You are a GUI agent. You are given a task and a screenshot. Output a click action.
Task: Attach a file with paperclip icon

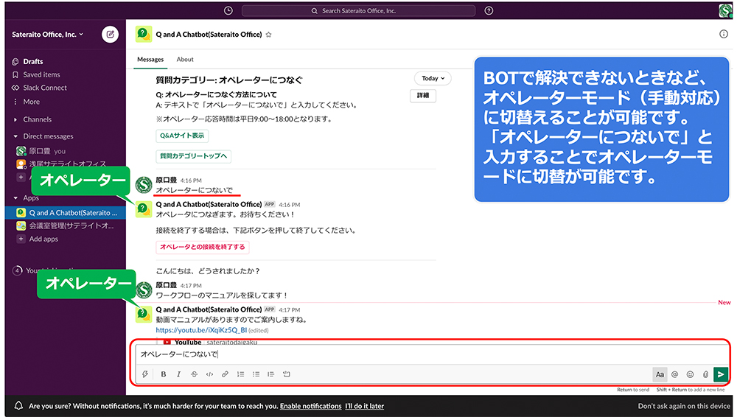pyautogui.click(x=705, y=374)
